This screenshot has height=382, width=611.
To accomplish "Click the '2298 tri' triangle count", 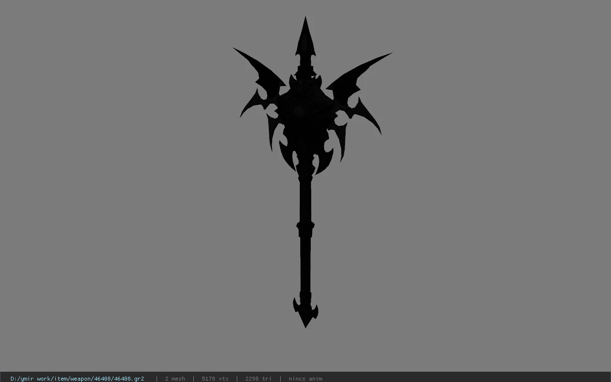I will tap(258, 379).
